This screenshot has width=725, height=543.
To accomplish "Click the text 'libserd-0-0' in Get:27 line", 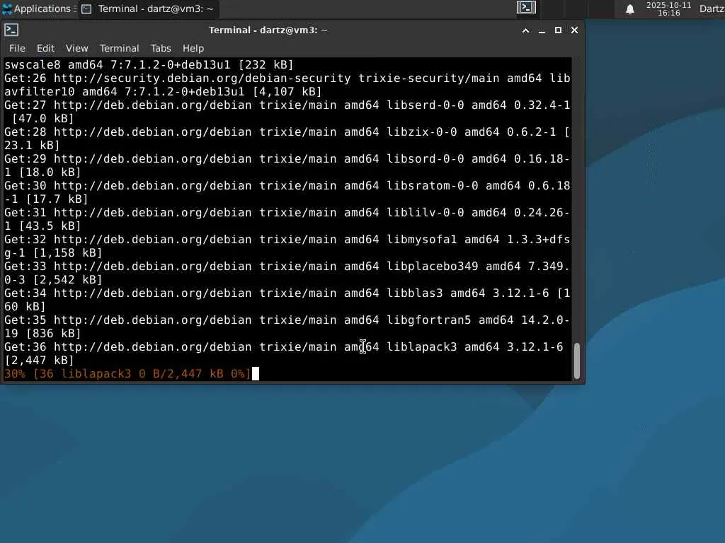I will click(x=426, y=105).
